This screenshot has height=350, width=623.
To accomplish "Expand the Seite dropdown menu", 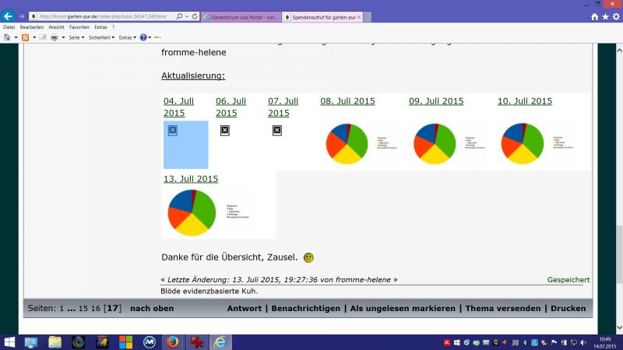I will coord(76,37).
